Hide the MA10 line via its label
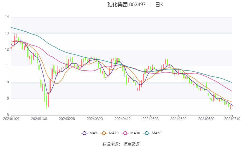 pos(114,133)
